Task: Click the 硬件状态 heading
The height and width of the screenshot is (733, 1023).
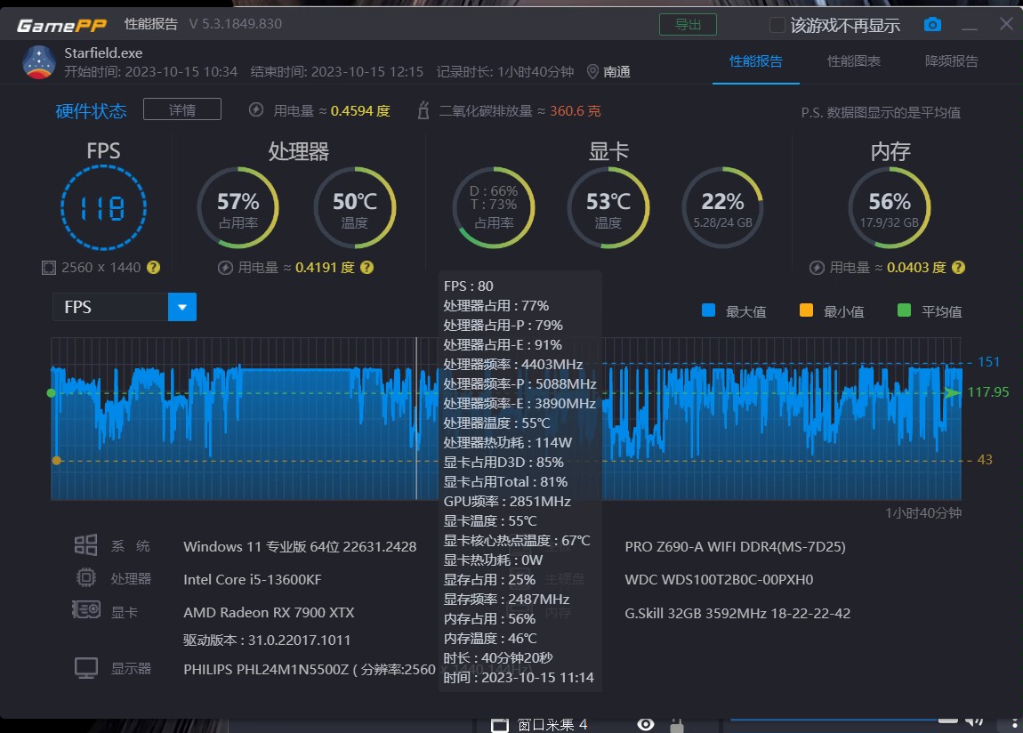Action: click(x=92, y=111)
